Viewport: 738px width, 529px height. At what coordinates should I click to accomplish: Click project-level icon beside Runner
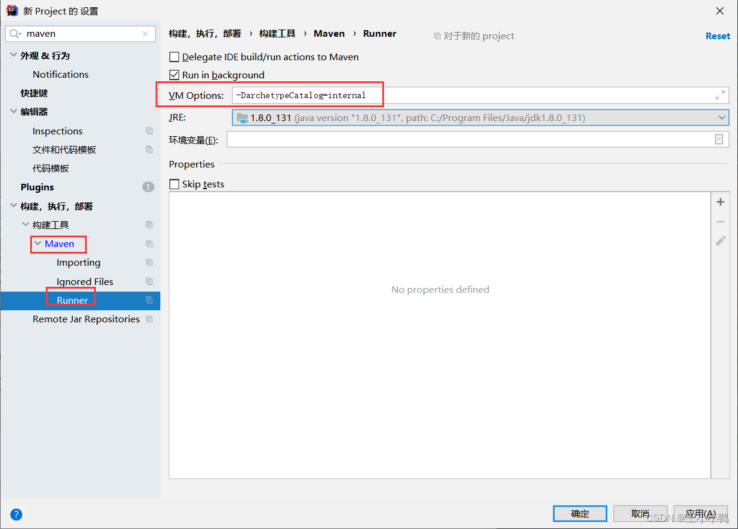[x=149, y=300]
